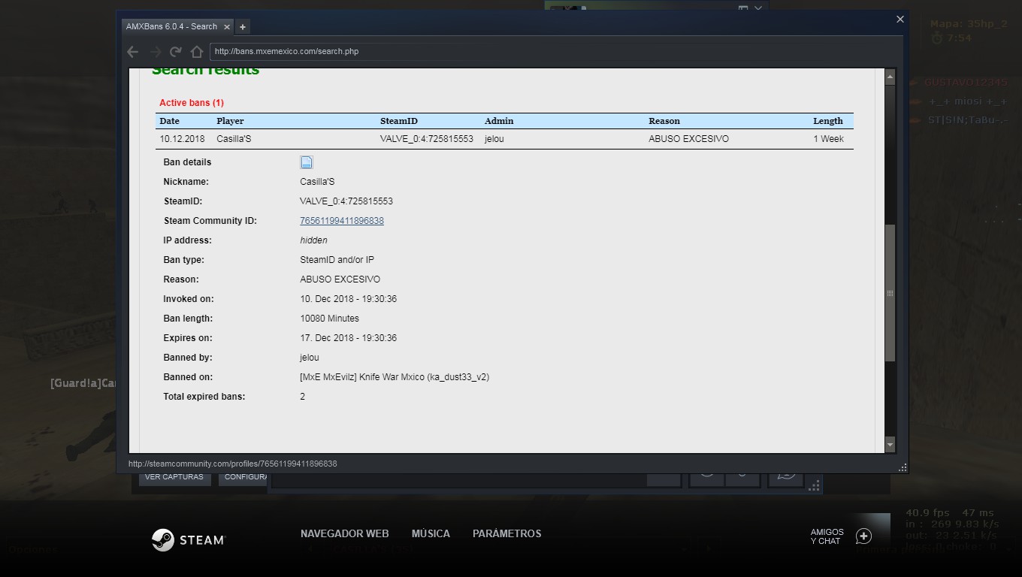The image size is (1022, 577).
Task: Close the AMXBans 6.0.4 tab
Action: coord(227,26)
